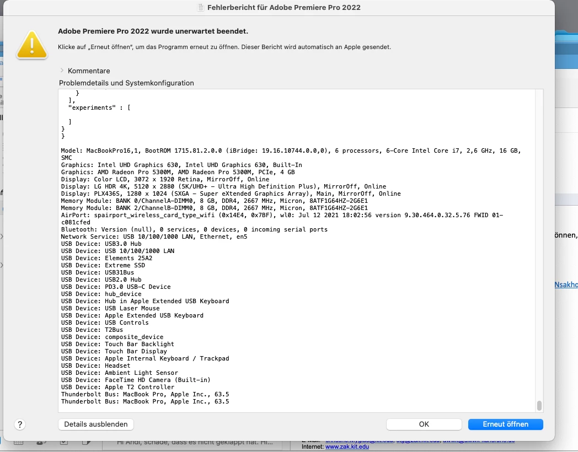Click the Problemdetails und Systemkonfiguration heading
Screen dimensions: 578x452
pyautogui.click(x=126, y=83)
